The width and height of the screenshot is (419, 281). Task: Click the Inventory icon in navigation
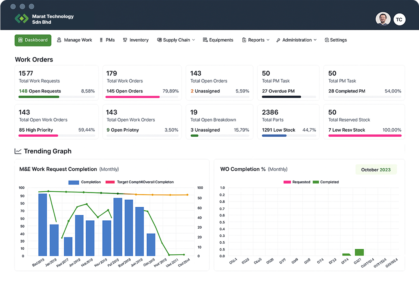[x=125, y=40]
